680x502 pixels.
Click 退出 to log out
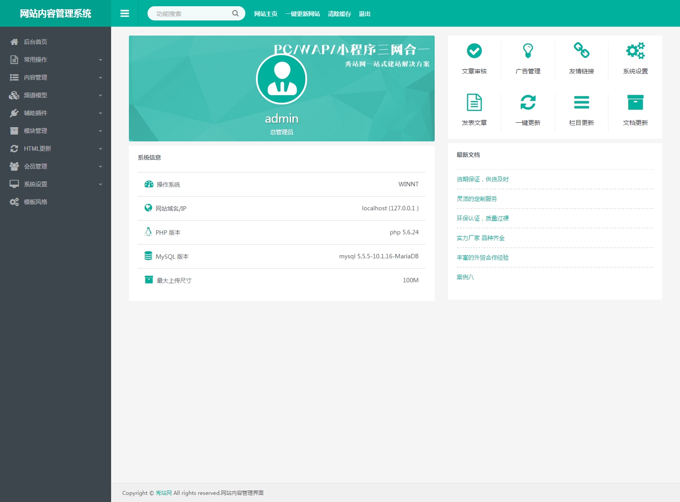364,14
